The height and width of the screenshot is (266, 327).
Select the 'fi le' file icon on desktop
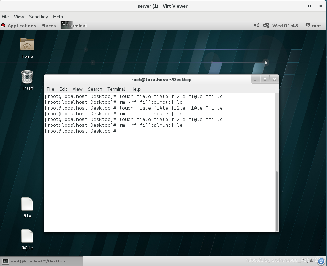(x=27, y=204)
